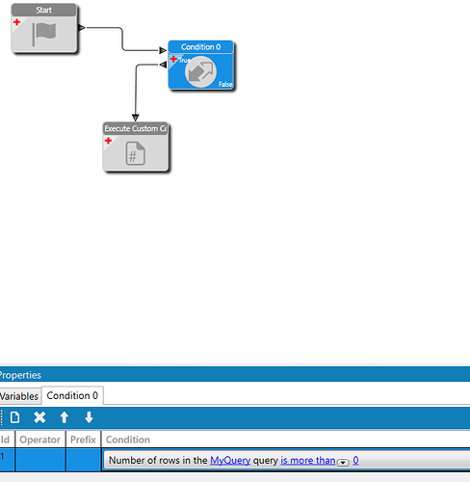The width and height of the screenshot is (470, 482).
Task: Click the 'is more than' link
Action: [308, 461]
